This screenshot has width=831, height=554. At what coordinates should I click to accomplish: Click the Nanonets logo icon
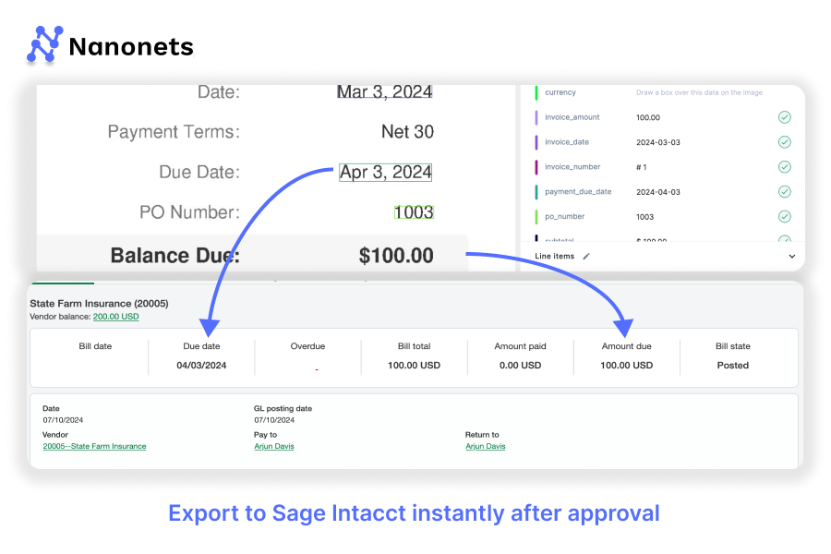click(x=44, y=44)
